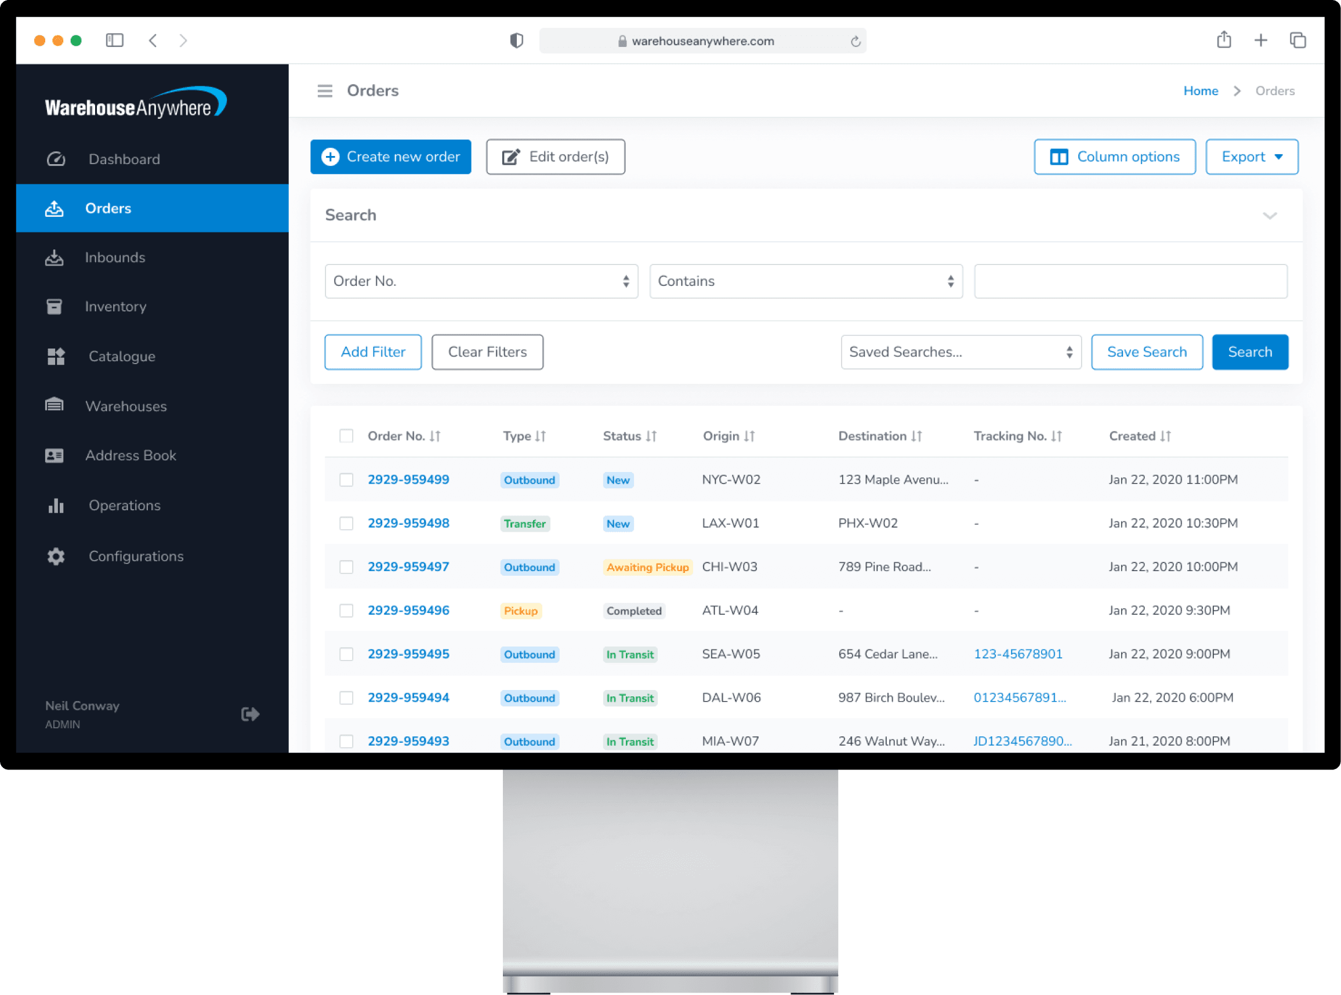Open the Warehouses section

tap(126, 406)
